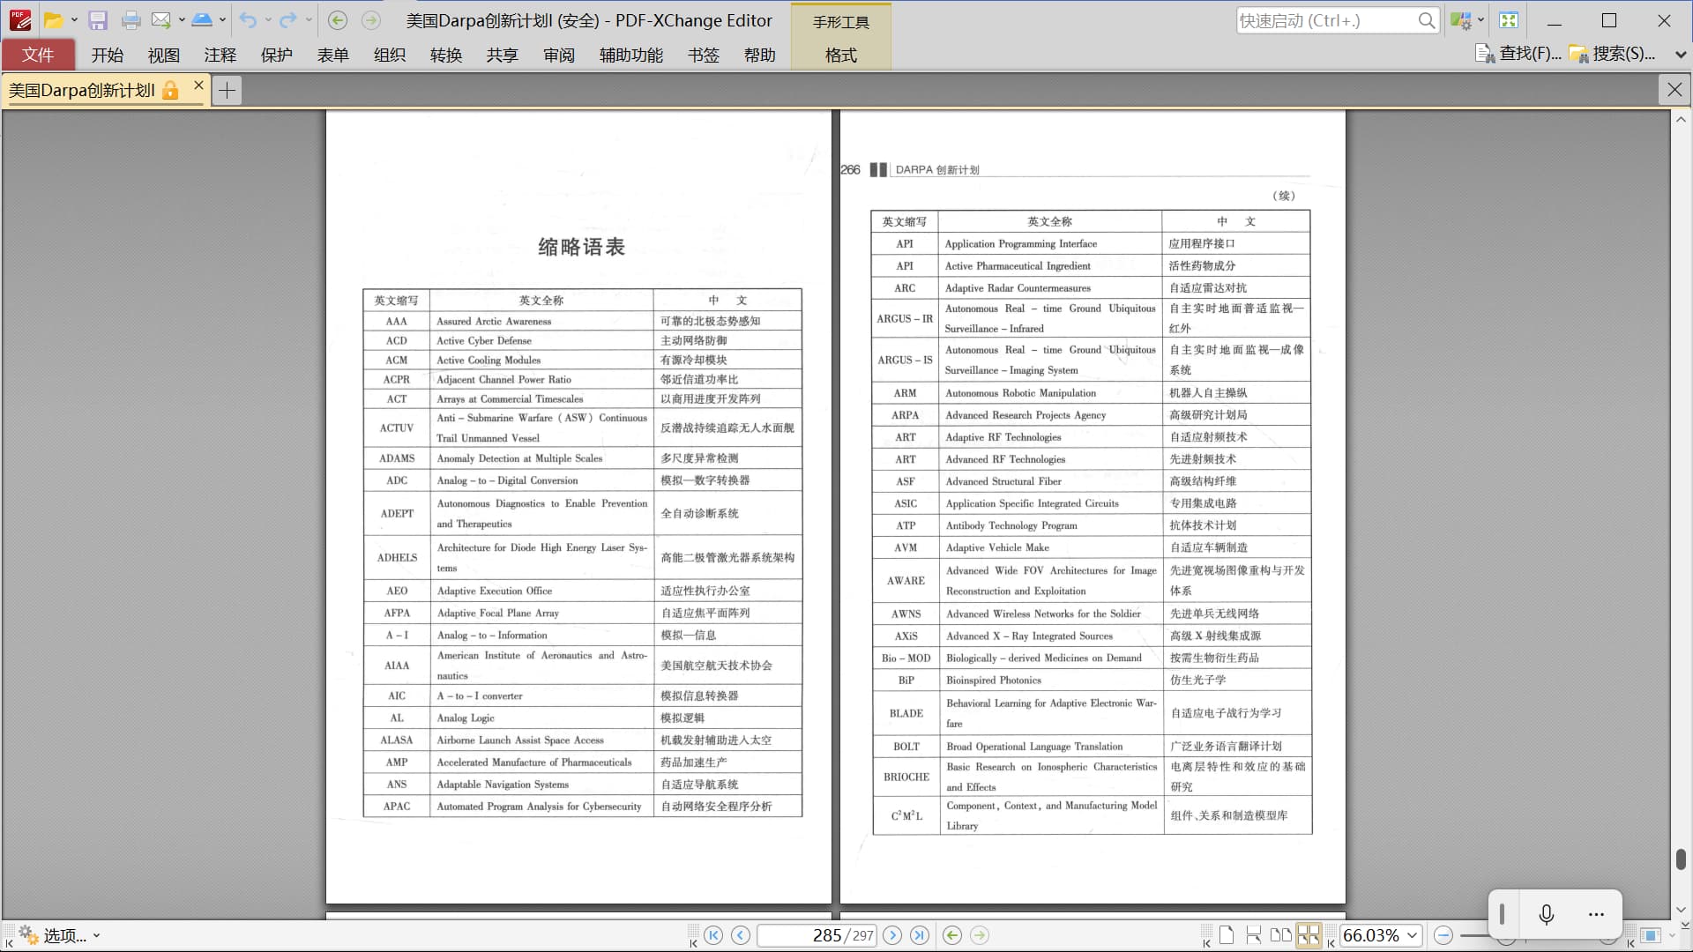Click the zoom out minus button
This screenshot has width=1693, height=952.
click(x=1443, y=935)
